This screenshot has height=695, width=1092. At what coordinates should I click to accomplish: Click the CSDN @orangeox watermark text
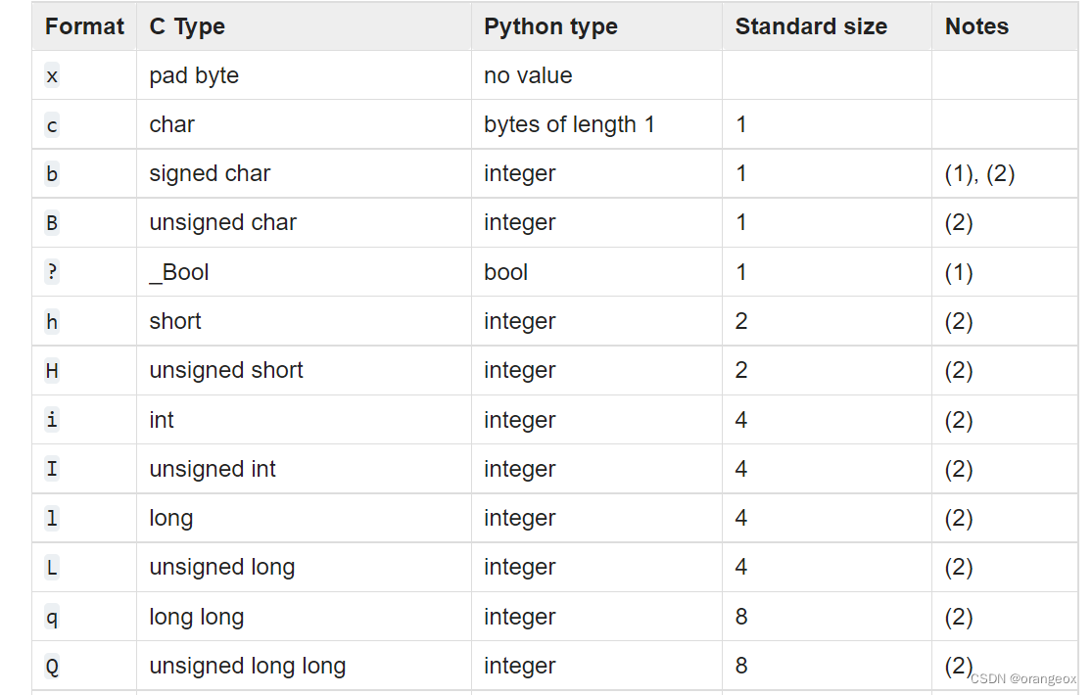[x=1024, y=678]
